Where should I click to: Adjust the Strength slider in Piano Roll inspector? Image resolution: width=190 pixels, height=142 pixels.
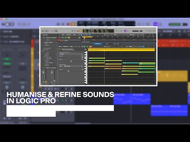[x=82, y=58]
